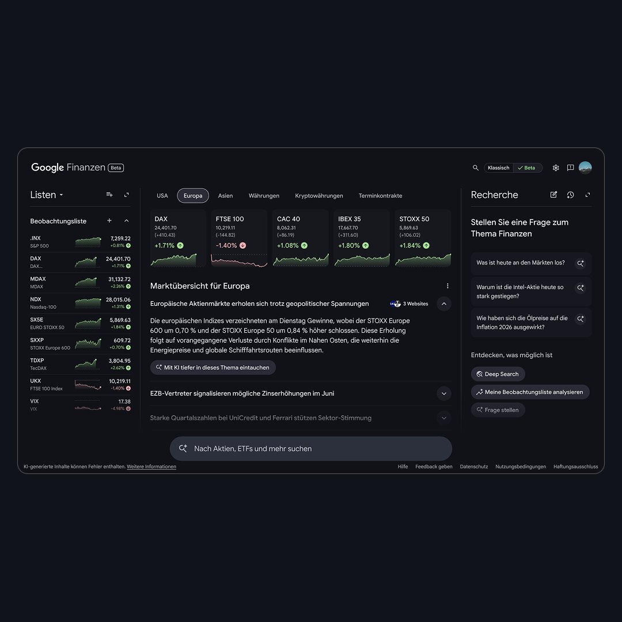Screen dimensions: 622x622
Task: Switch to the Asien tab
Action: click(x=225, y=196)
